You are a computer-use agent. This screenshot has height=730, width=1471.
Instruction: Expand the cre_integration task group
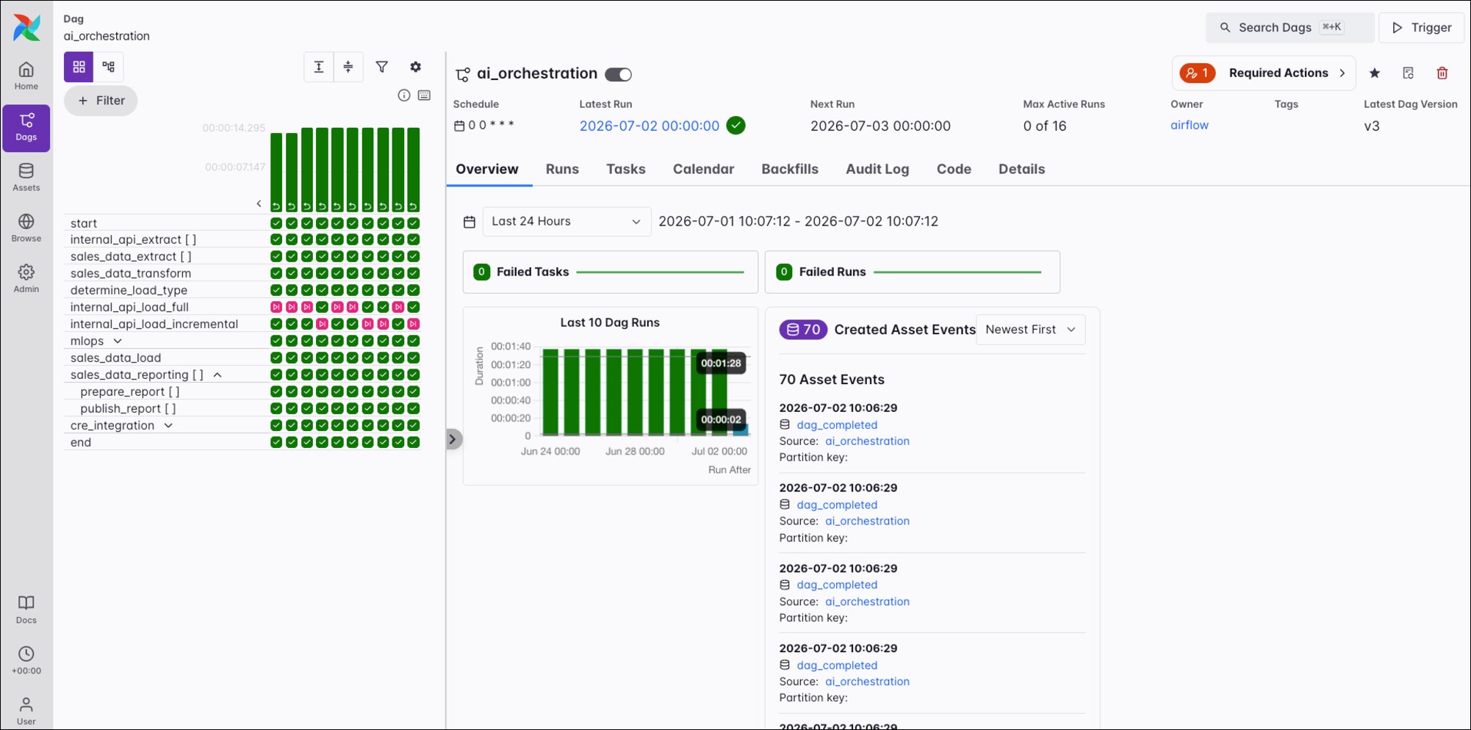[x=168, y=425]
